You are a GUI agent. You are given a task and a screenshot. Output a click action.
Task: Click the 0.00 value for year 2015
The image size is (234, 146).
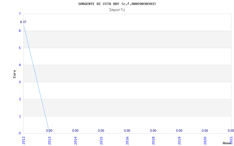101,131
